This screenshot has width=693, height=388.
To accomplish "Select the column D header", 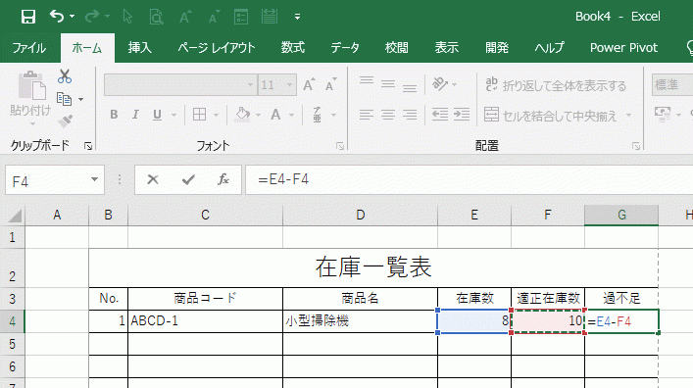I will [x=360, y=216].
